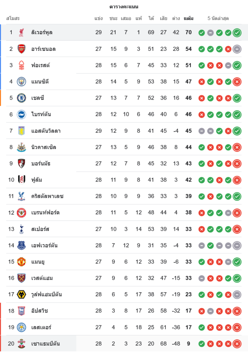
Task: Click the สโมสร column header
Action: pyautogui.click(x=13, y=18)
